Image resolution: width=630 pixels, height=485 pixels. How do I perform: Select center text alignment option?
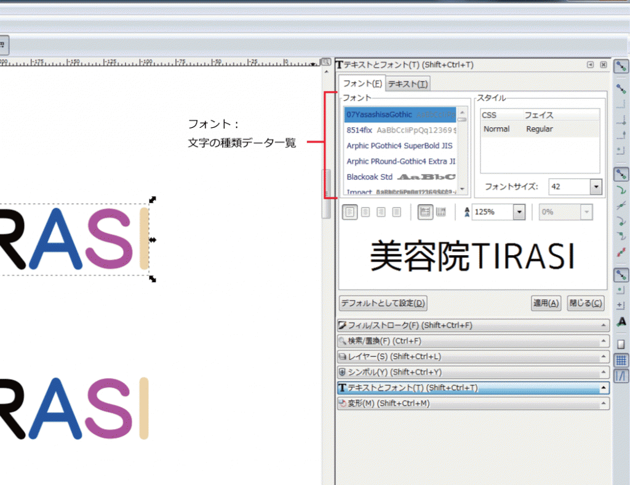pos(365,211)
